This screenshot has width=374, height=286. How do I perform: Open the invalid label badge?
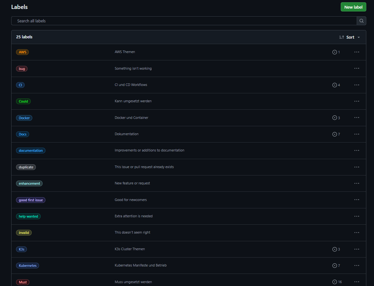[24, 233]
